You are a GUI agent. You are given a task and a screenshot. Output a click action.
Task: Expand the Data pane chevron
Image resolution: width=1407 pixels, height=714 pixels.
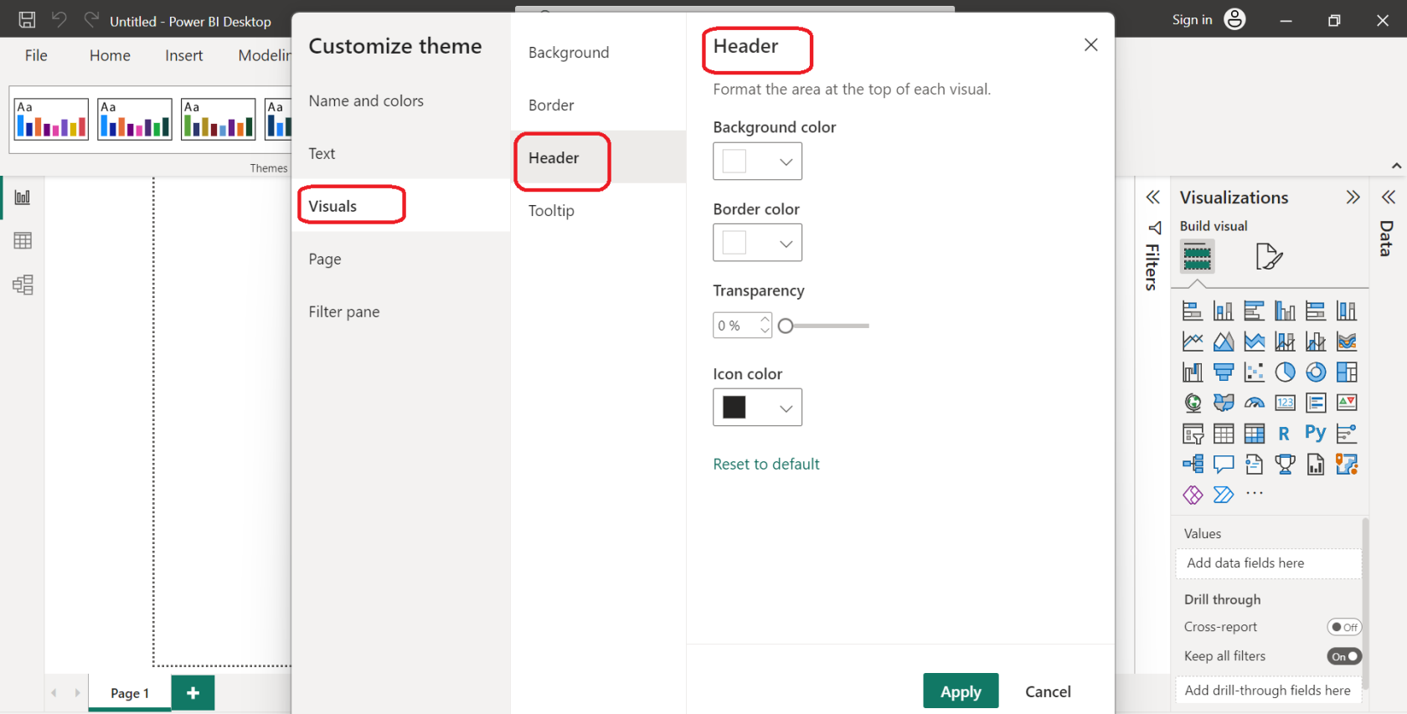(1389, 198)
